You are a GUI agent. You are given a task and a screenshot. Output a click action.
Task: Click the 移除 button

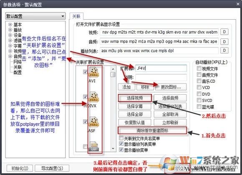click(x=145, y=87)
